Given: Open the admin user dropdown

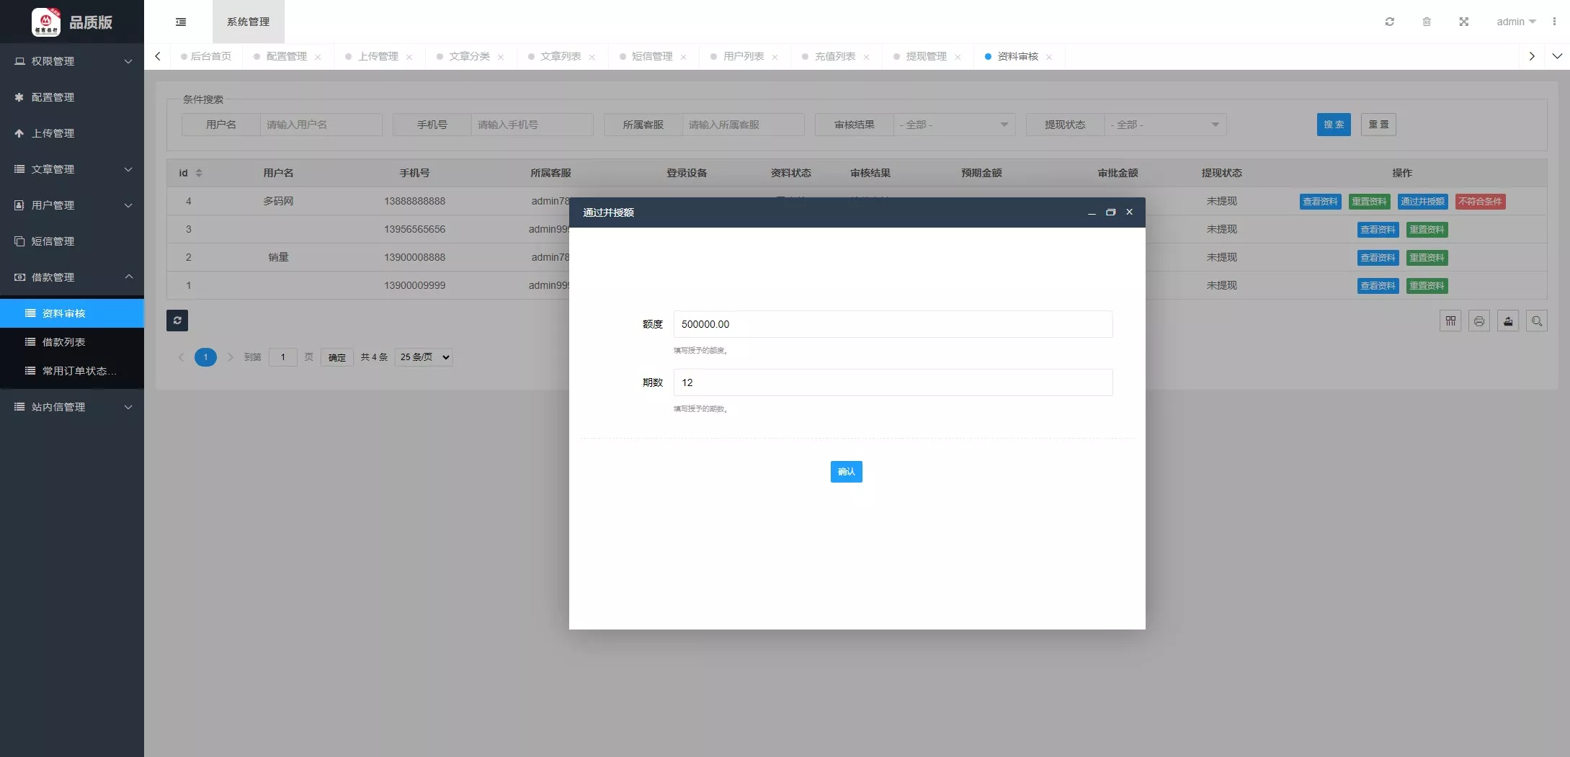Looking at the screenshot, I should [1515, 22].
